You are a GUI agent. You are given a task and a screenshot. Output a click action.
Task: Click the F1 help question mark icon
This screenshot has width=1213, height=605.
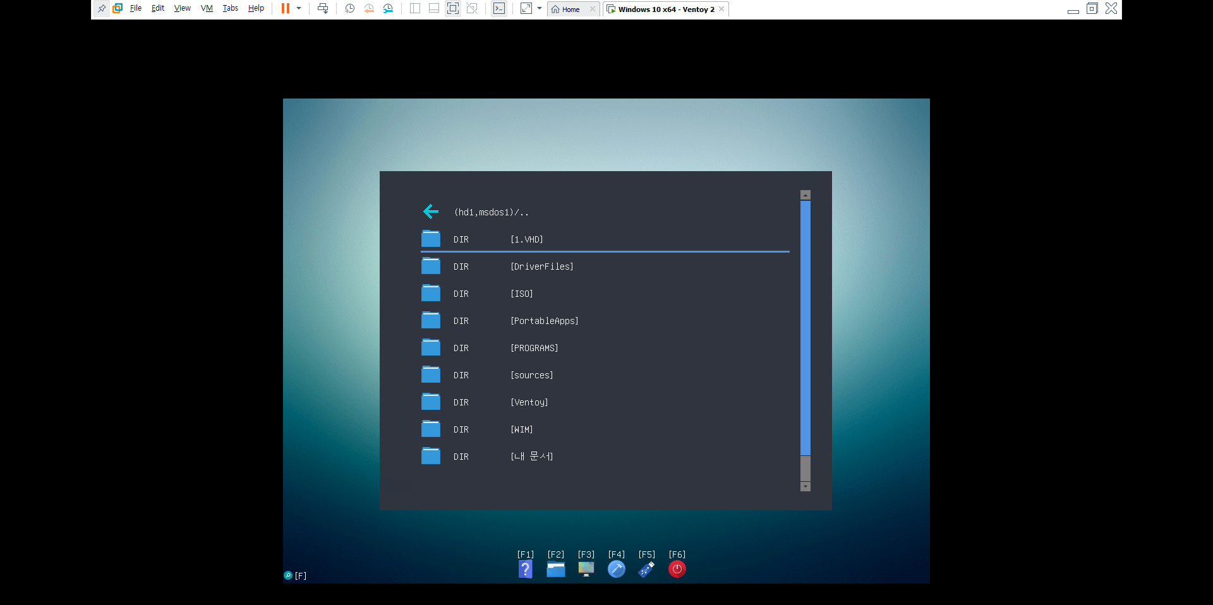tap(526, 569)
